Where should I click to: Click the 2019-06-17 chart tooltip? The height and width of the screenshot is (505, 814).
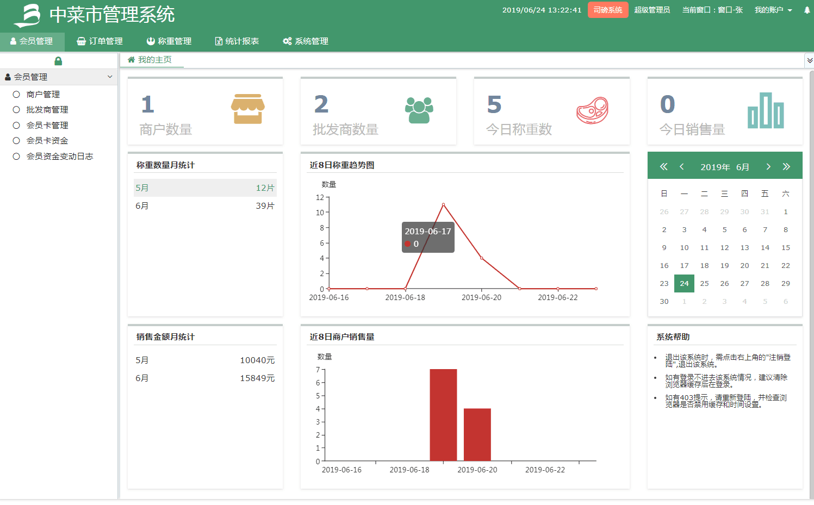[x=428, y=238]
